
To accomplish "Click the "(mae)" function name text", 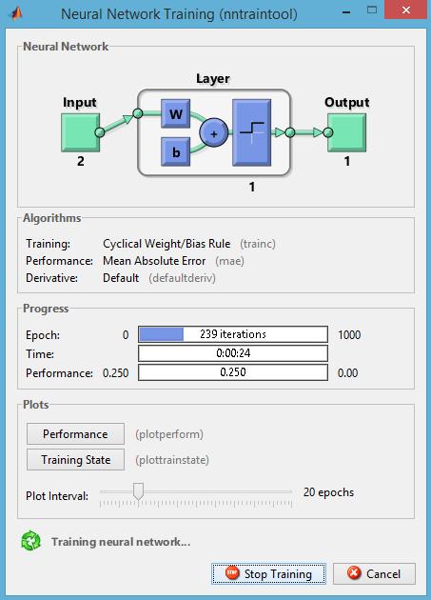I will [229, 261].
